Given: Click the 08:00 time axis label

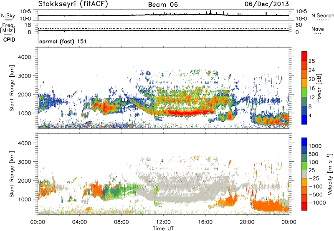Looking at the screenshot, I should [x=121, y=222].
